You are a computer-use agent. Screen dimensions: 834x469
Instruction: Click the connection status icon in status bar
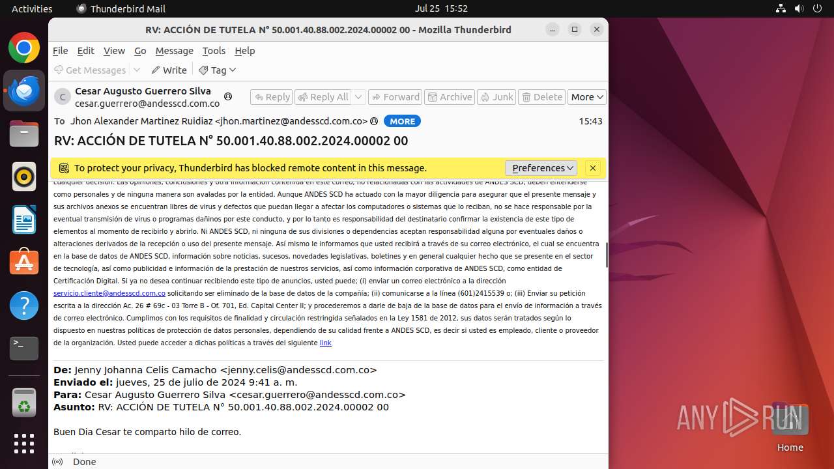pyautogui.click(x=57, y=462)
